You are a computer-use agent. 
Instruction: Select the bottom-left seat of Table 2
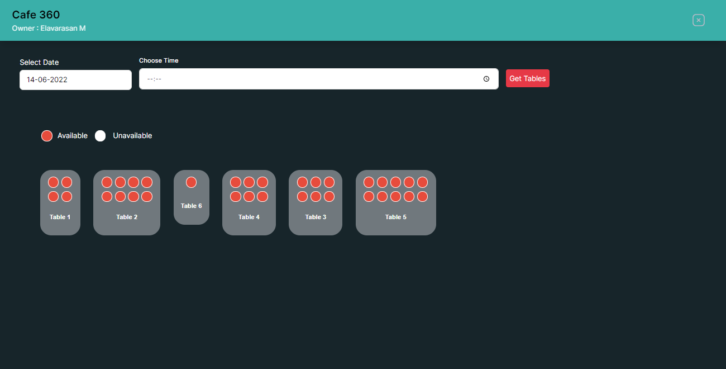pyautogui.click(x=107, y=196)
